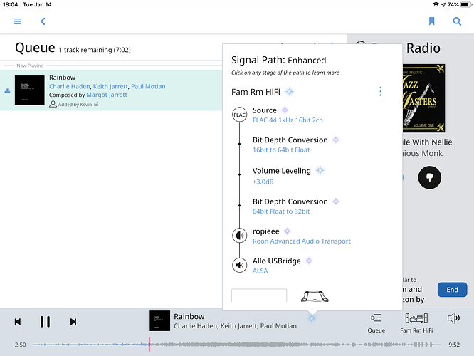
Task: Click Roon Advanced Audio Transport link
Action: coord(302,241)
